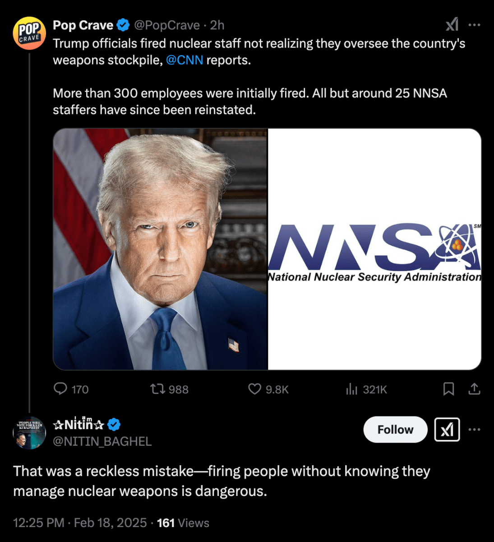Share the Pop Crave post

pyautogui.click(x=474, y=389)
